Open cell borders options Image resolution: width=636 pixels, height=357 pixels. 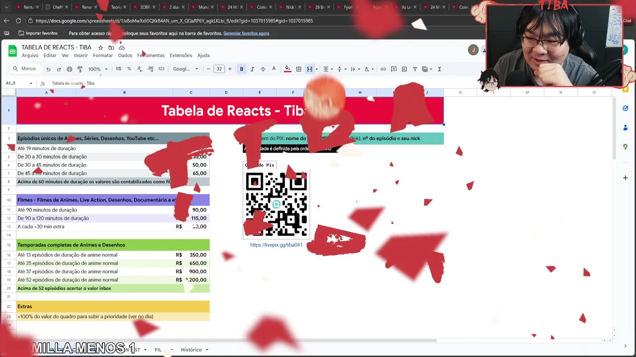point(299,69)
